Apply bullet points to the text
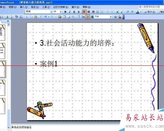The height and width of the screenshot is (131, 164). (x=112, y=12)
